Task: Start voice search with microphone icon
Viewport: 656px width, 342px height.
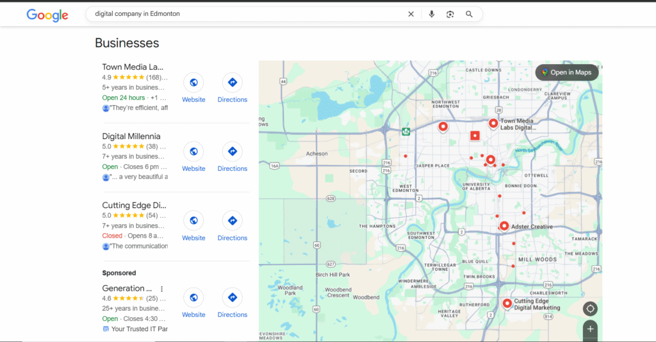Action: point(431,14)
